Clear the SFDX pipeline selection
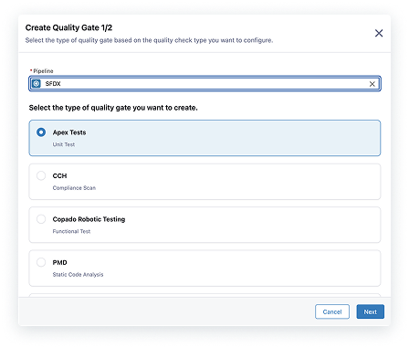The image size is (409, 348). point(372,84)
